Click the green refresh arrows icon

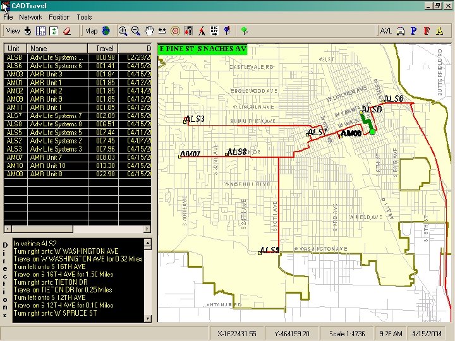pos(54,31)
